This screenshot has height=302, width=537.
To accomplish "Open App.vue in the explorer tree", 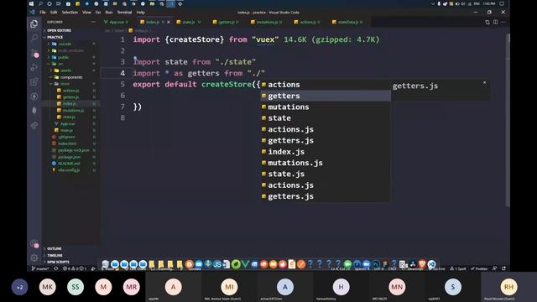I will [x=67, y=123].
